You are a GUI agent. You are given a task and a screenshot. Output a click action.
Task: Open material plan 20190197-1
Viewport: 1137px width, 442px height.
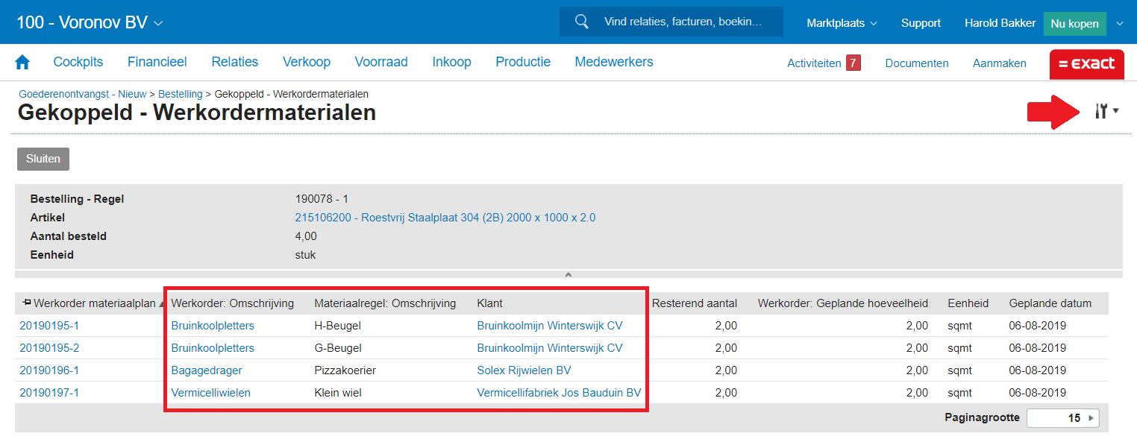pyautogui.click(x=49, y=393)
